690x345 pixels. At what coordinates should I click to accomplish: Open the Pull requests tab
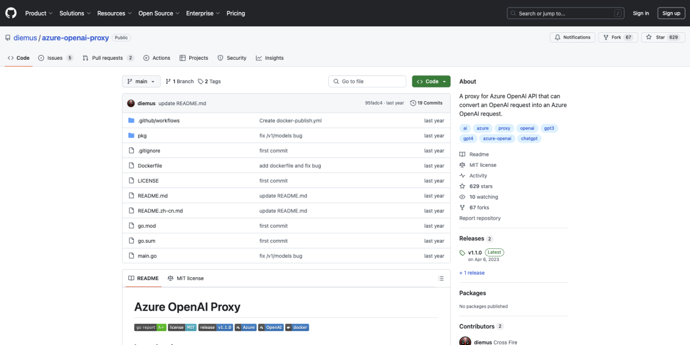point(108,58)
